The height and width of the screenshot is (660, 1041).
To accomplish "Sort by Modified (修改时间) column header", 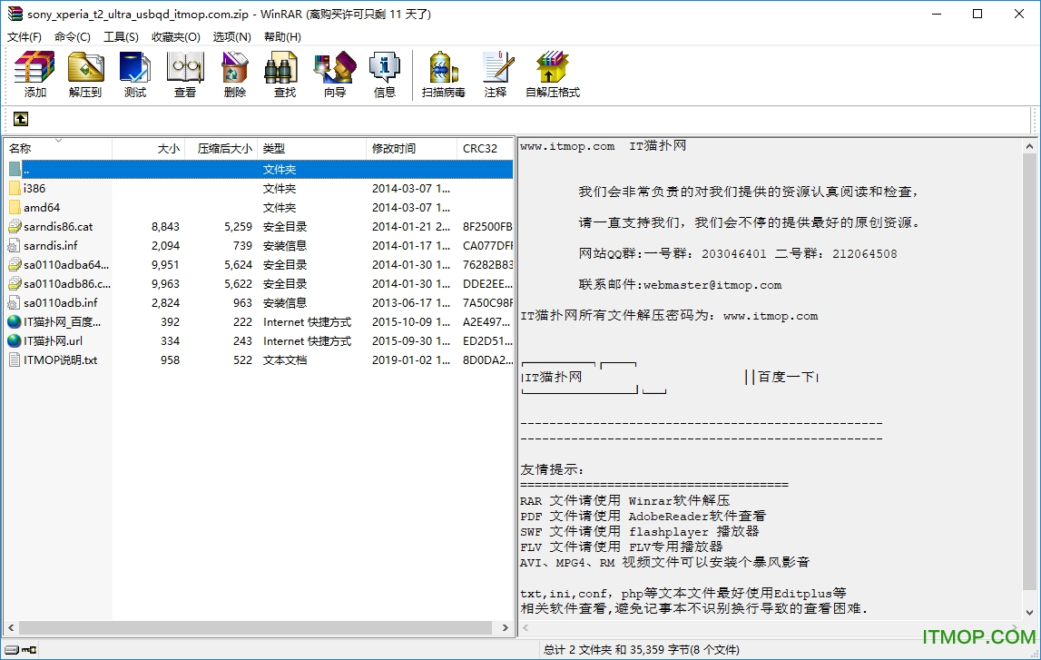I will [x=412, y=149].
